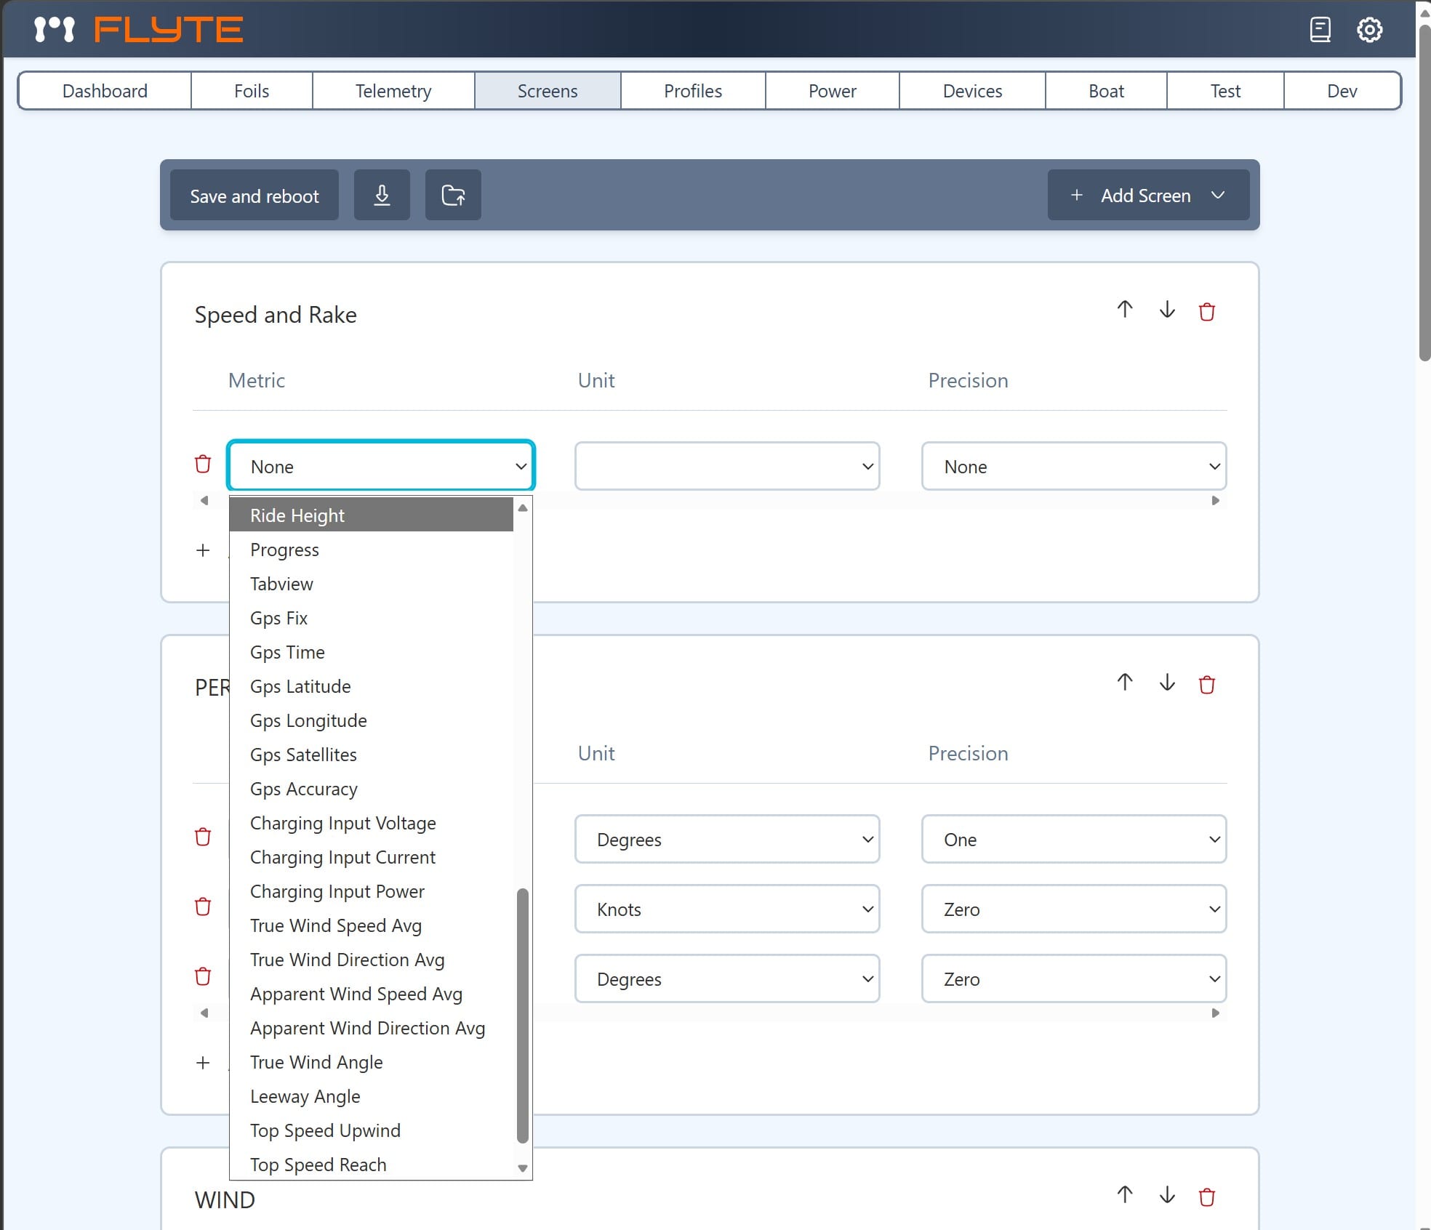This screenshot has height=1230, width=1431.
Task: Delete the None metric row
Action: pos(203,464)
